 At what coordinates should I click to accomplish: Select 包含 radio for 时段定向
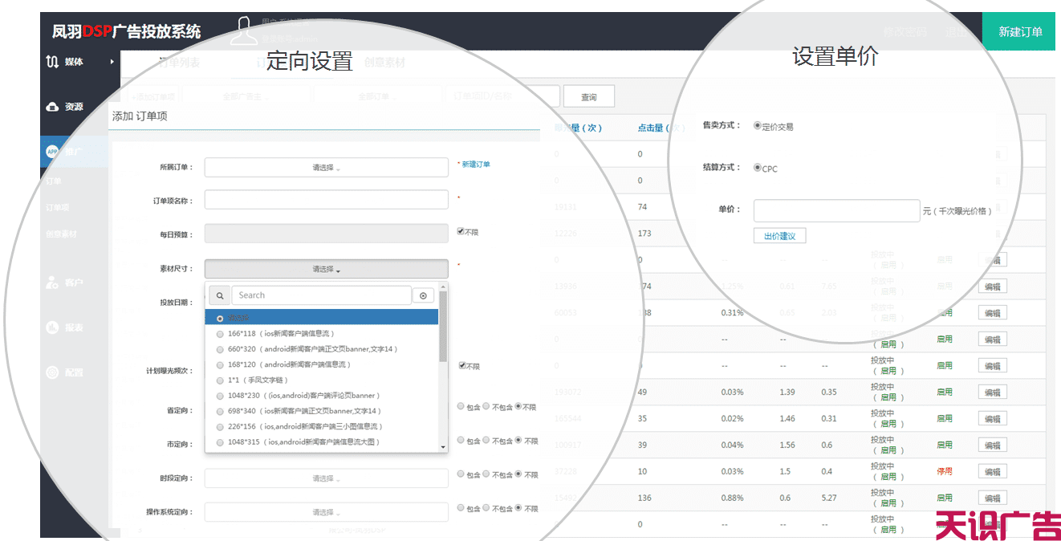click(461, 474)
